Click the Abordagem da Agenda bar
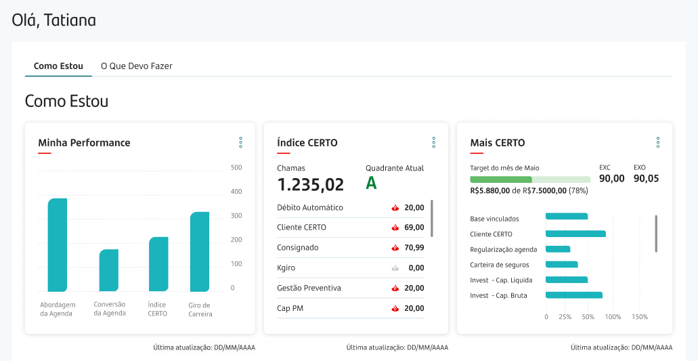This screenshot has width=698, height=361. coord(58,245)
